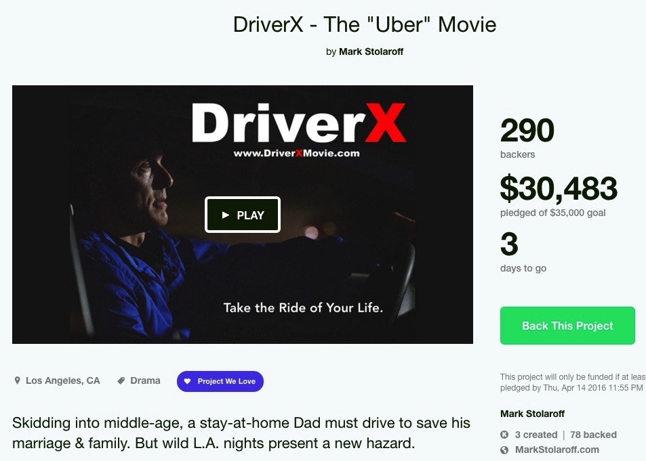Open Mark Stolaroff profile in sidebar
The width and height of the screenshot is (646, 461).
[532, 414]
